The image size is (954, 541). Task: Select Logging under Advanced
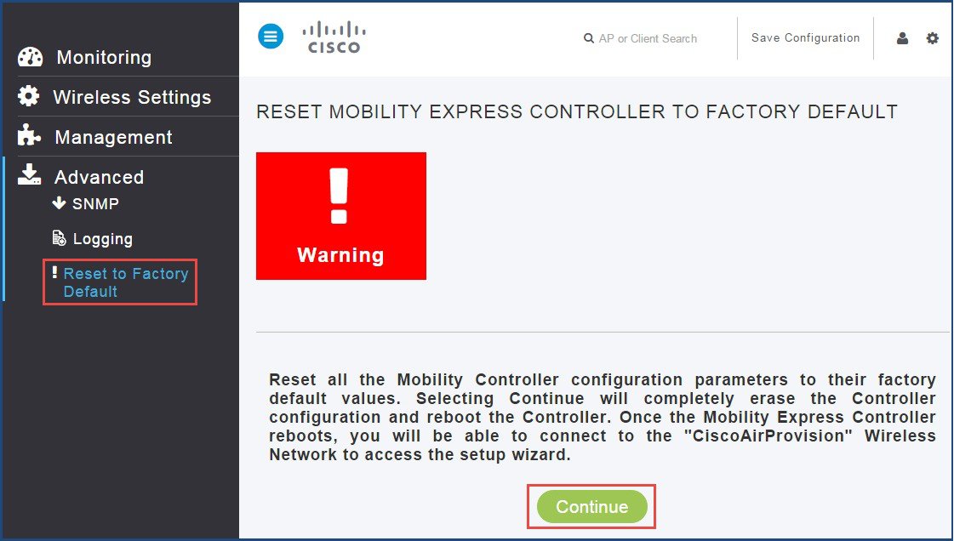point(103,239)
